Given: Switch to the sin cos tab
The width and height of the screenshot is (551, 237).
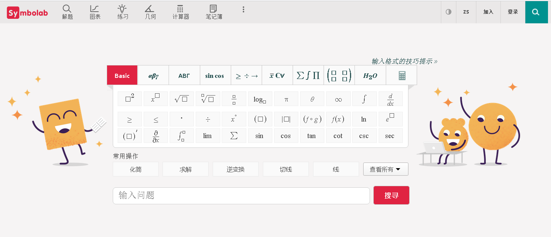Looking at the screenshot, I should (215, 76).
